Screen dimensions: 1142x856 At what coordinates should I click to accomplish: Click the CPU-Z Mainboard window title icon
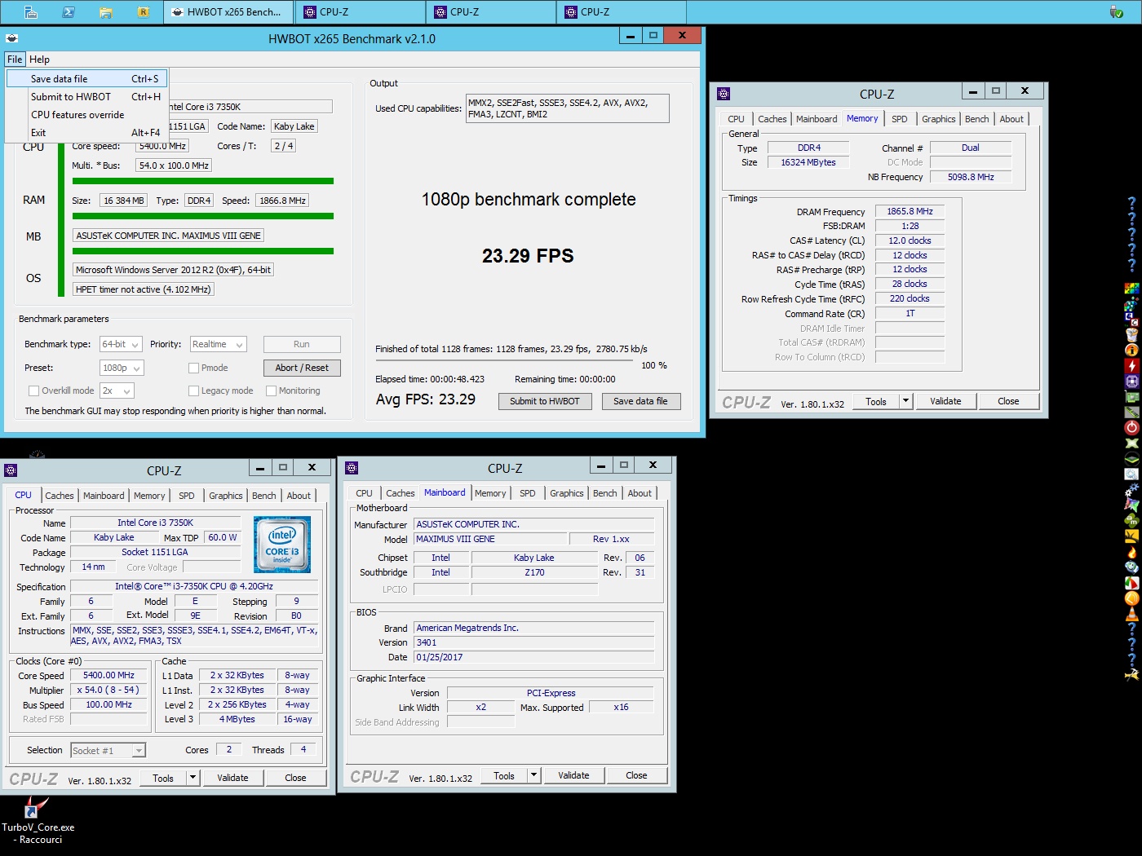352,468
